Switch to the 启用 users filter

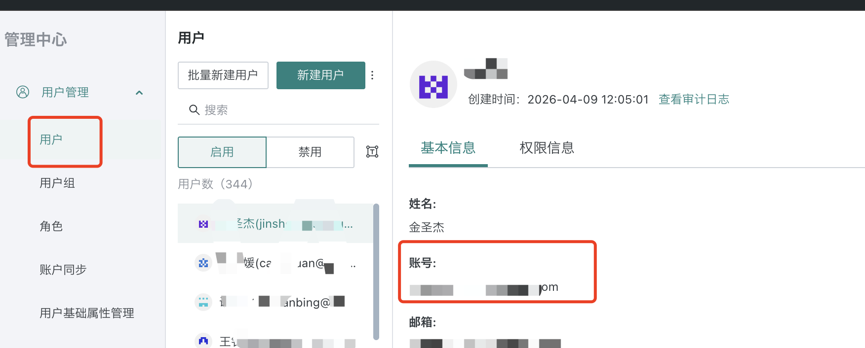222,152
